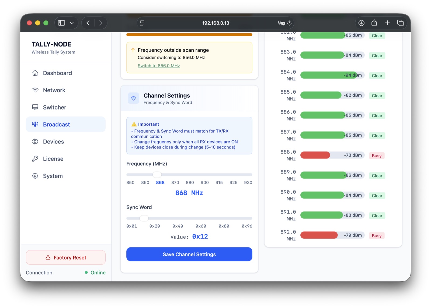Click the Busy badge for 888.0 MHz
The height and width of the screenshot is (308, 431).
tap(377, 156)
